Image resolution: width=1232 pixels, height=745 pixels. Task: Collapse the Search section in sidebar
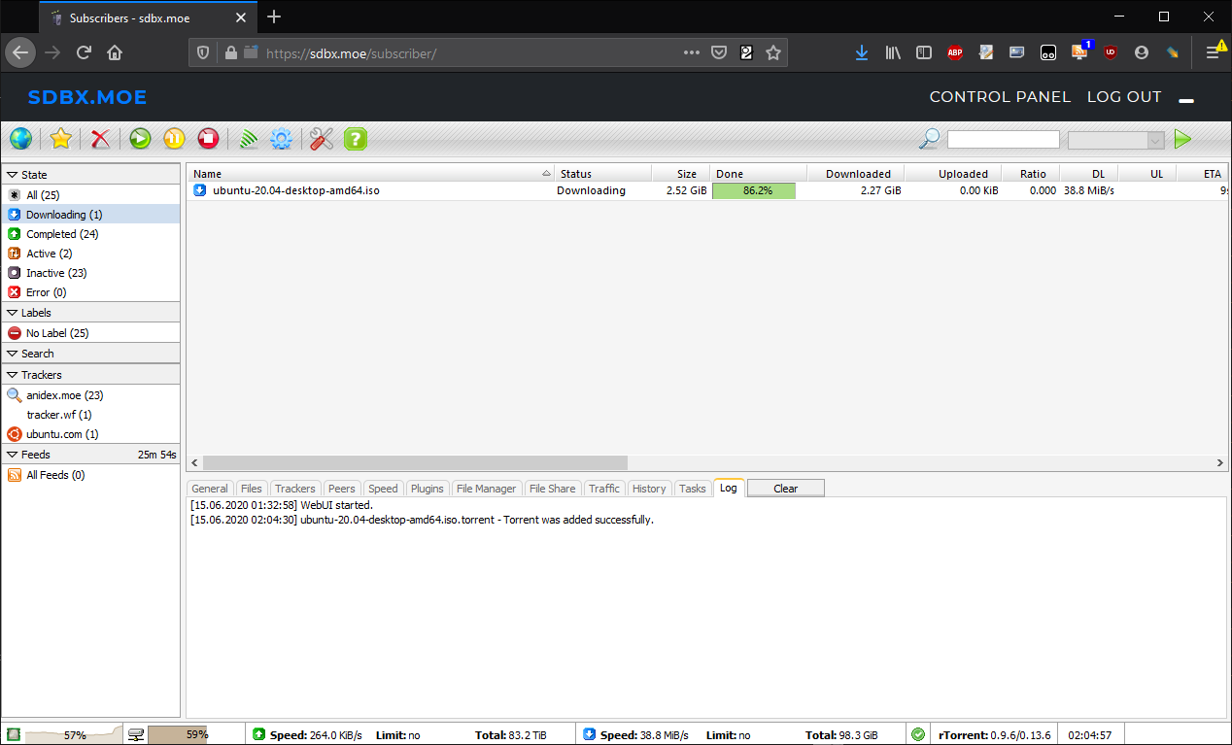tap(90, 354)
